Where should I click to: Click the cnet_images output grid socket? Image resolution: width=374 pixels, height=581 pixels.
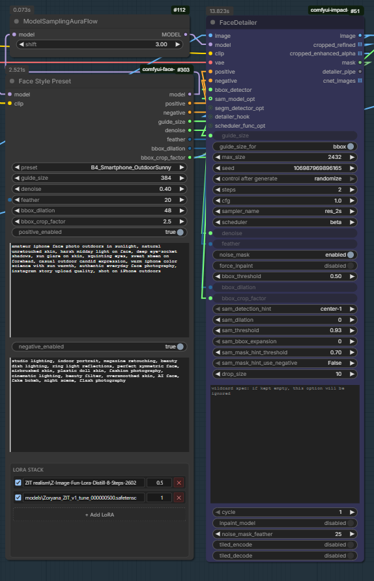[360, 81]
